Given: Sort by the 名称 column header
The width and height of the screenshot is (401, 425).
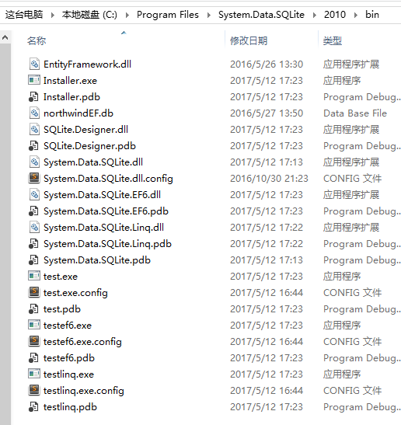Looking at the screenshot, I should pos(37,41).
